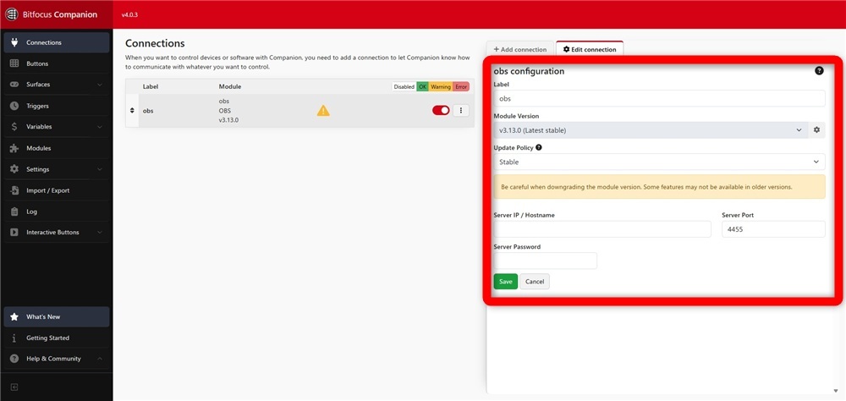Viewport: 846px width, 401px height.
Task: Click the Variables dollar icon
Action: click(14, 127)
